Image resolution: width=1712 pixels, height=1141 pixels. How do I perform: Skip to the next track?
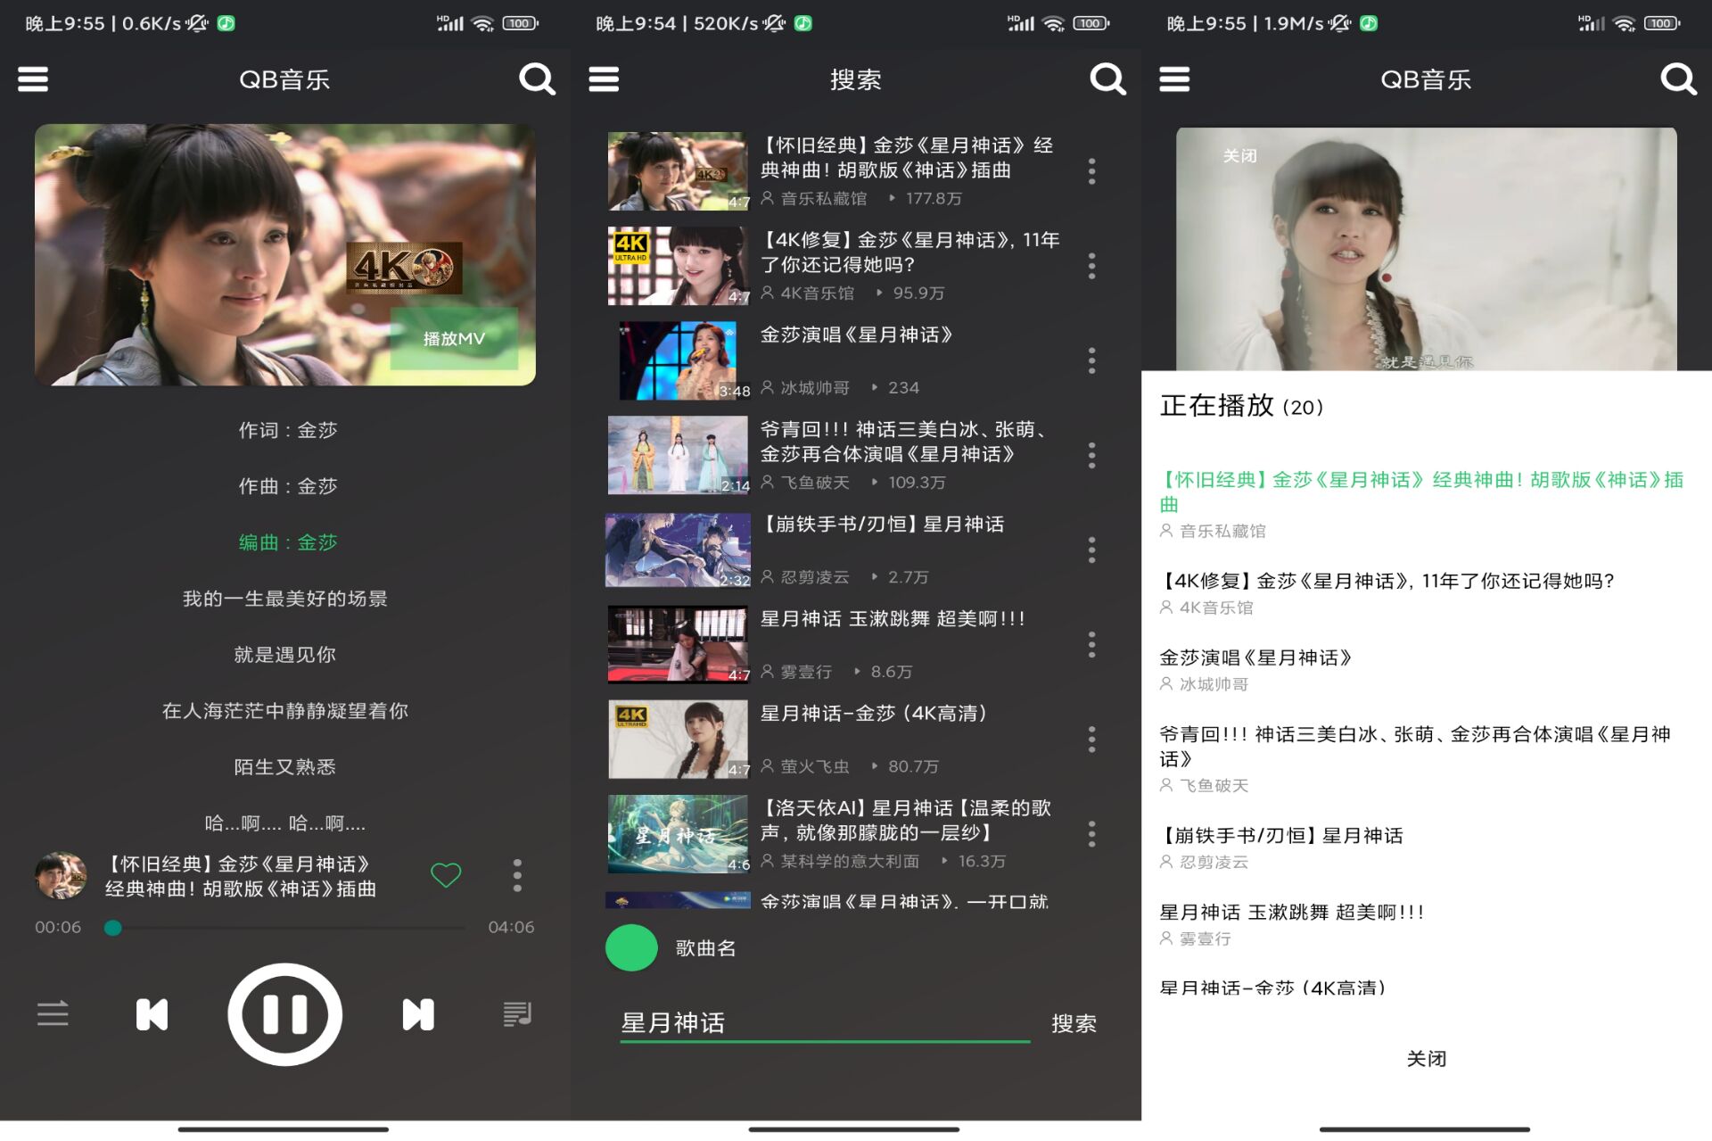[x=417, y=1014]
